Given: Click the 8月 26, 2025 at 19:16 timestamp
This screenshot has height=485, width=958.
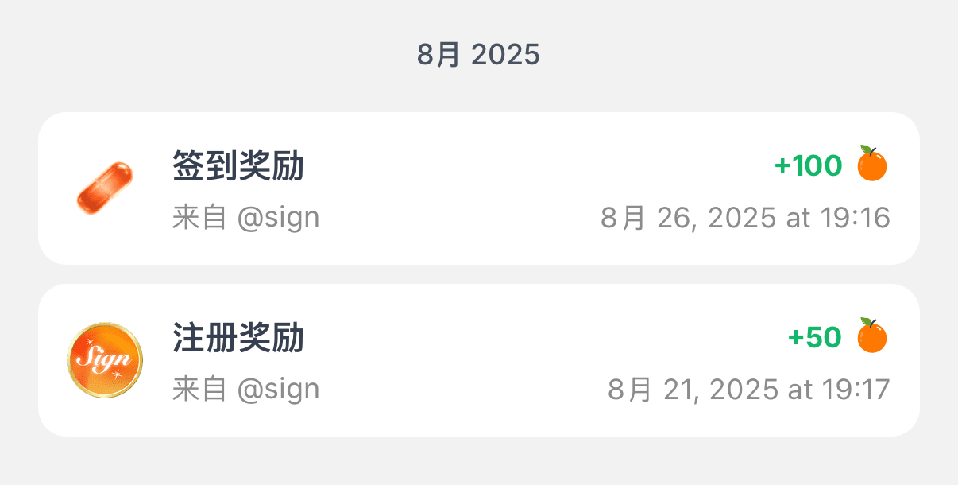Looking at the screenshot, I should point(745,217).
